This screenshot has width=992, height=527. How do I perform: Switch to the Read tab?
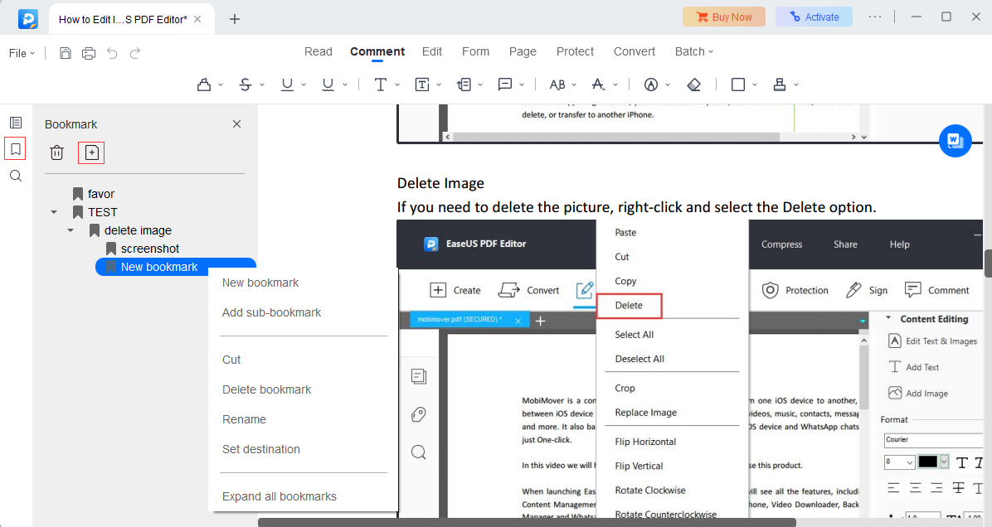319,52
